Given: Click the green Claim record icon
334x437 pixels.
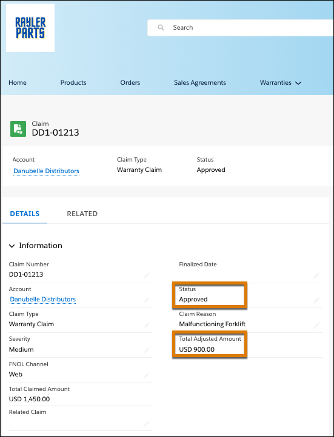Looking at the screenshot, I should click(x=18, y=129).
